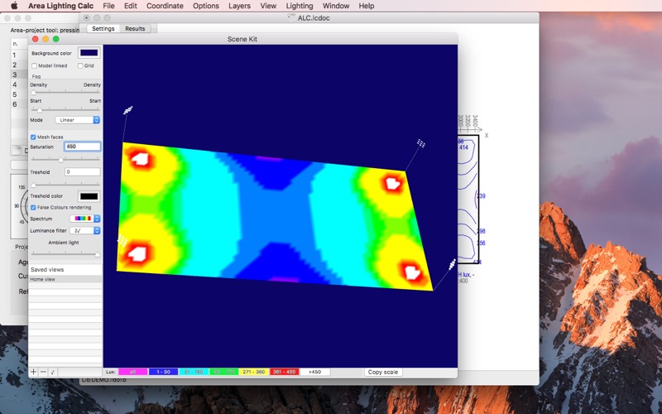Uncheck False Colours rendering

click(x=33, y=208)
